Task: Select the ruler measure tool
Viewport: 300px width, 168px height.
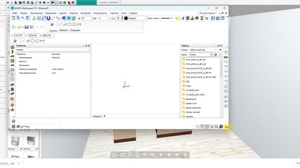Action: (58, 18)
